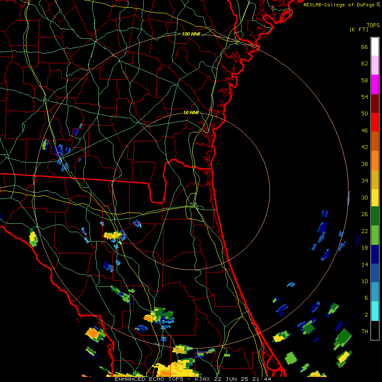Click the orange swatch near 38 legend
The width and height of the screenshot is (382, 382).
click(375, 160)
